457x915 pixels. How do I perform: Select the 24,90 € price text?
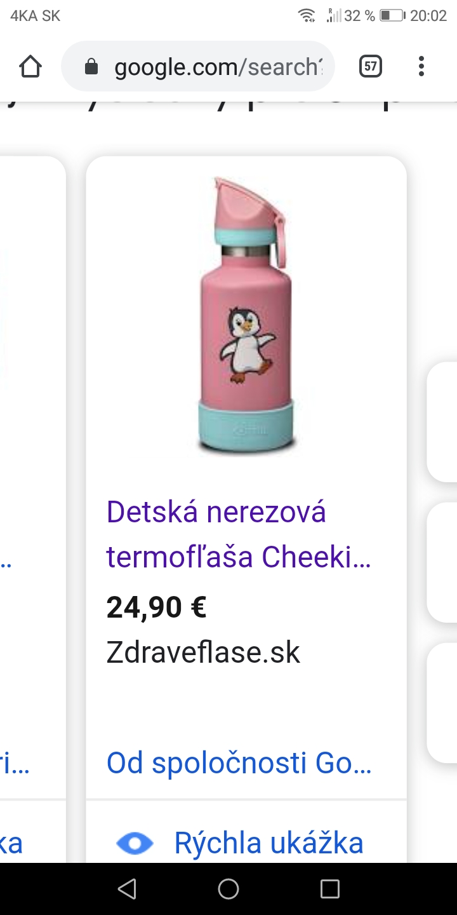156,607
